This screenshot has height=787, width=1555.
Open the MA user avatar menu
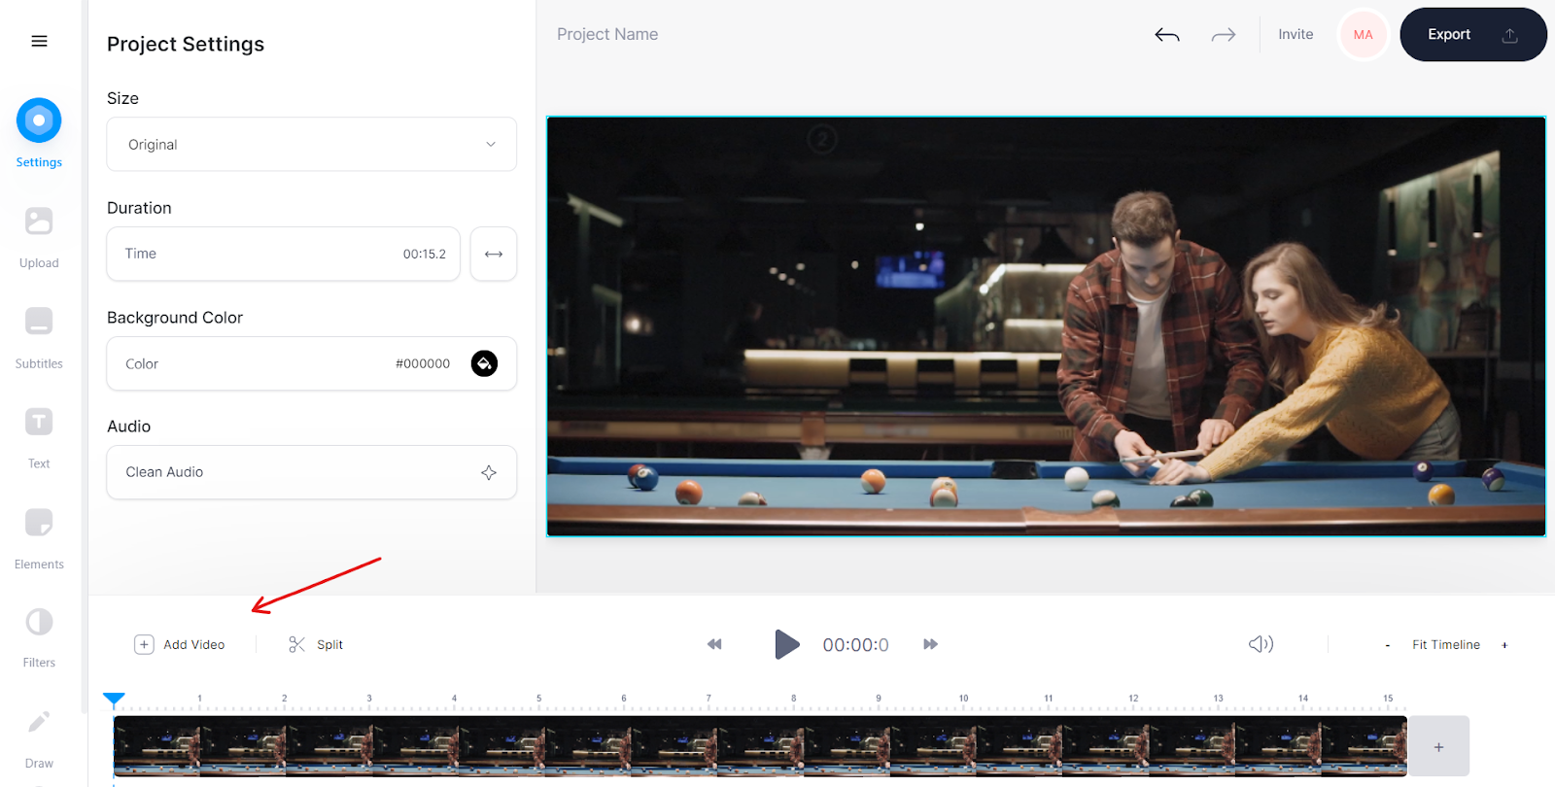click(x=1364, y=35)
